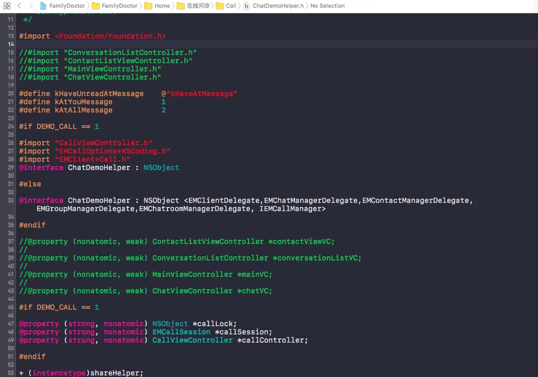The image size is (538, 377).
Task: Place cursor on the shareHelper declaration
Action: click(x=114, y=373)
